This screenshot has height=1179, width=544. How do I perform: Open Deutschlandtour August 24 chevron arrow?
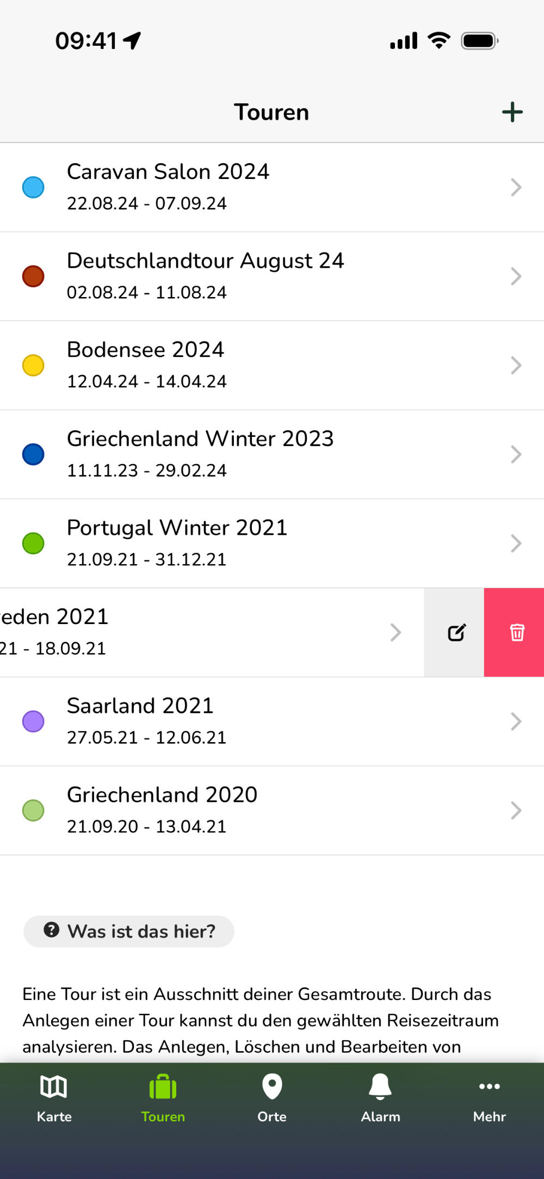[x=516, y=276]
